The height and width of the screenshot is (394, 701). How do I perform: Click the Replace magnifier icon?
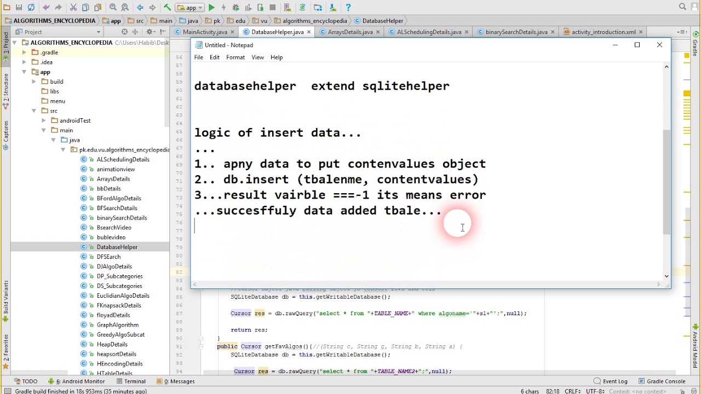[x=125, y=8]
